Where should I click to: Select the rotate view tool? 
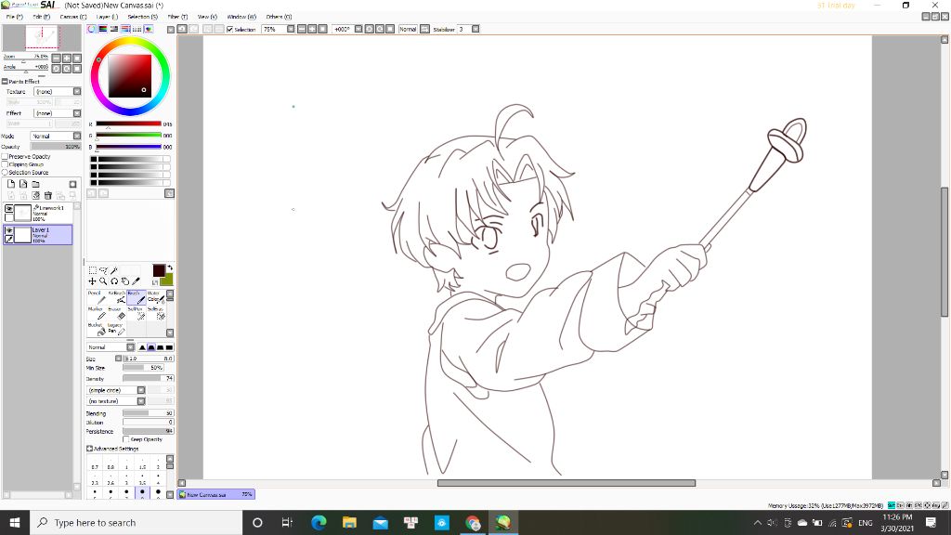point(114,281)
